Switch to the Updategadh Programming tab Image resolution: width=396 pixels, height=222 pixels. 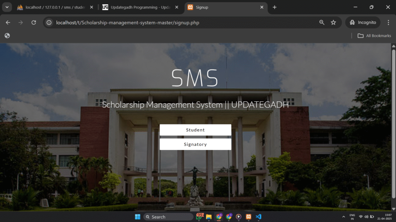click(x=140, y=7)
